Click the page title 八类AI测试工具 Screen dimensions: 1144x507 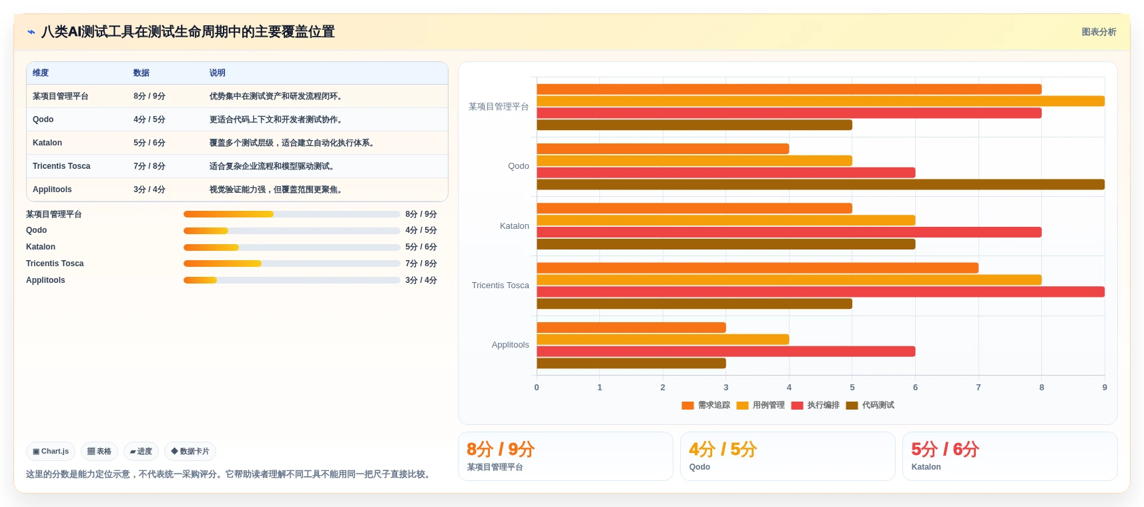(188, 32)
